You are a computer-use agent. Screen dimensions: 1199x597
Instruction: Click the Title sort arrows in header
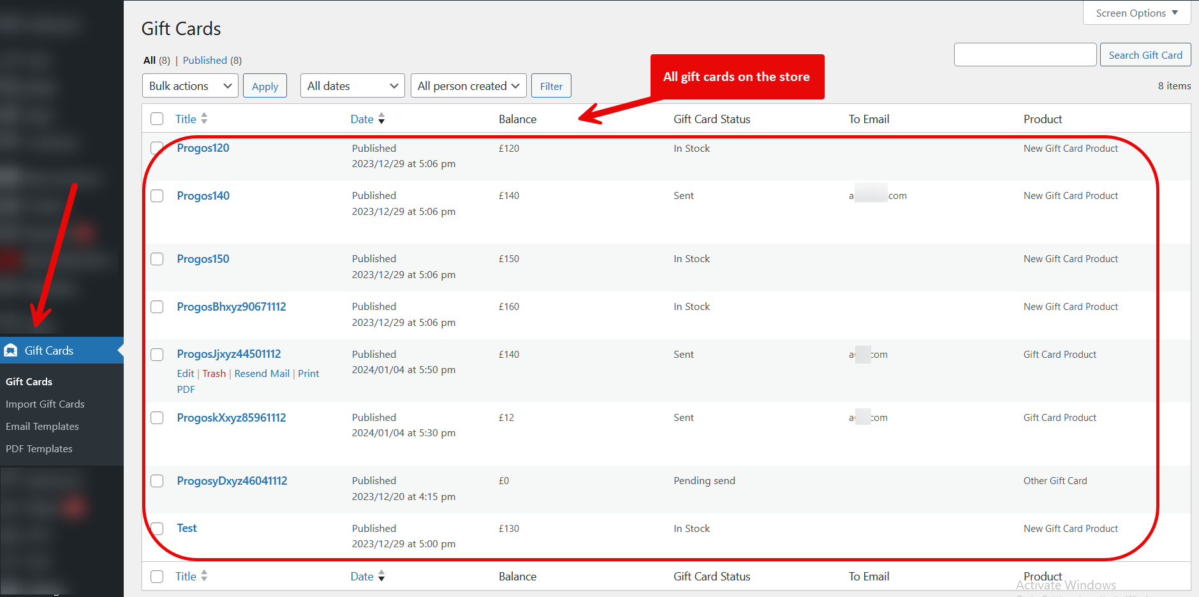(x=204, y=119)
